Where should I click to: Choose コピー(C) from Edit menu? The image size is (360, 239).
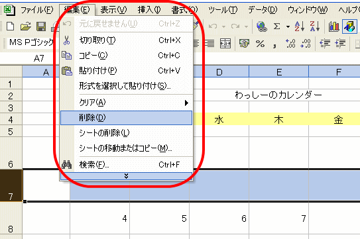pos(126,55)
